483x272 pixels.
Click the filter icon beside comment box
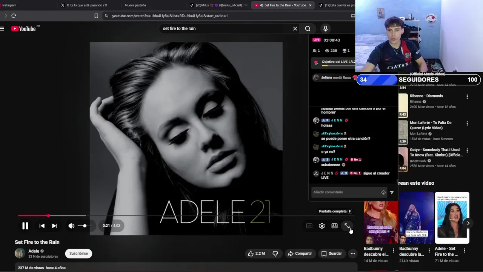(392, 192)
